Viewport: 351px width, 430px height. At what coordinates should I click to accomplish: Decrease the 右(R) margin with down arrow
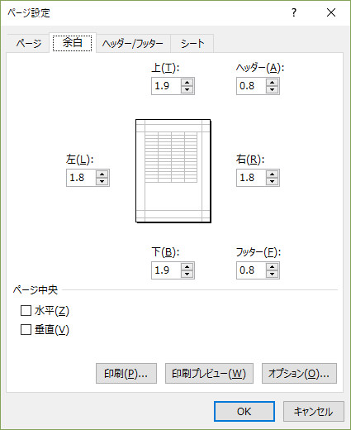coord(273,181)
